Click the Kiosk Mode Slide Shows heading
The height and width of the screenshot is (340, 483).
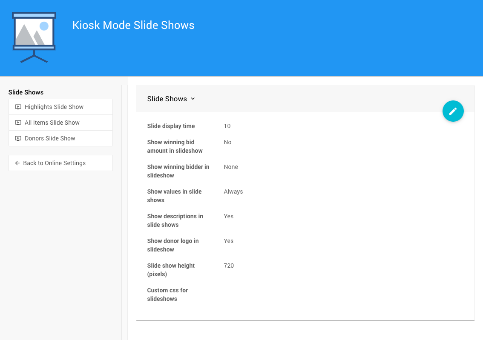click(x=133, y=25)
